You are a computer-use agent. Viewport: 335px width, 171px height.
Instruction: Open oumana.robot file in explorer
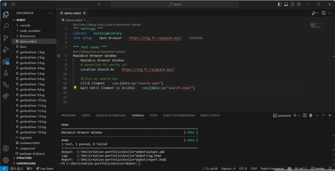(30, 143)
